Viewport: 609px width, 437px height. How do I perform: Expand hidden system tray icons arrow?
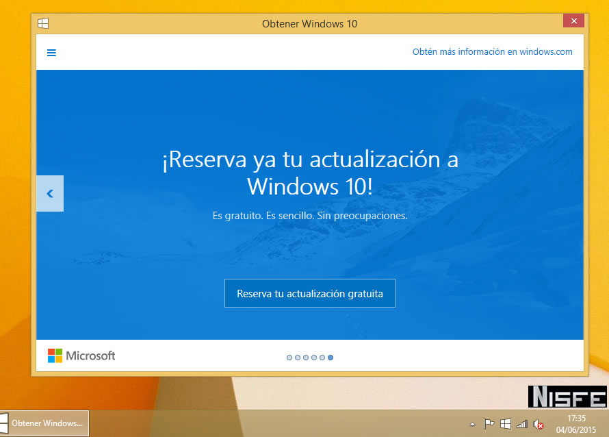point(471,425)
